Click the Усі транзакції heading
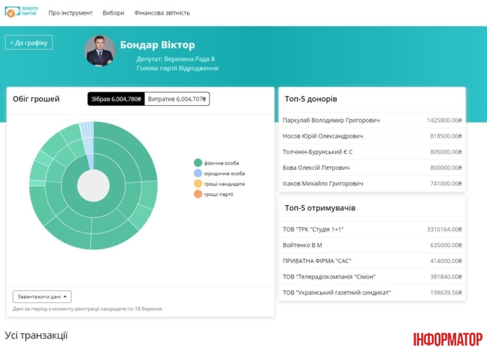 point(36,335)
